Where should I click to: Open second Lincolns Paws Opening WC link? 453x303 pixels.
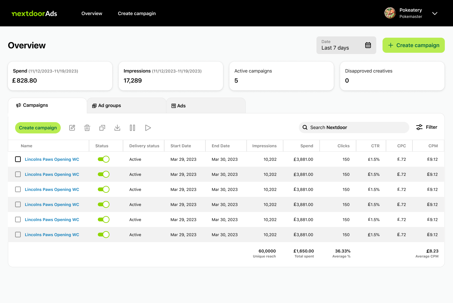[x=52, y=174]
